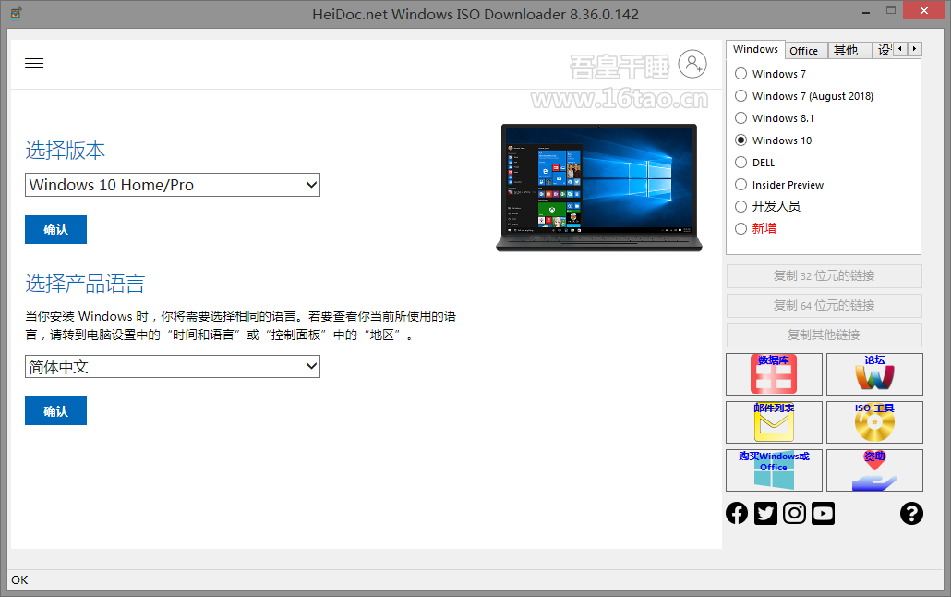Screen dimensions: 951x597
Task: Open the 邮件列表 envelope icon
Action: click(774, 422)
